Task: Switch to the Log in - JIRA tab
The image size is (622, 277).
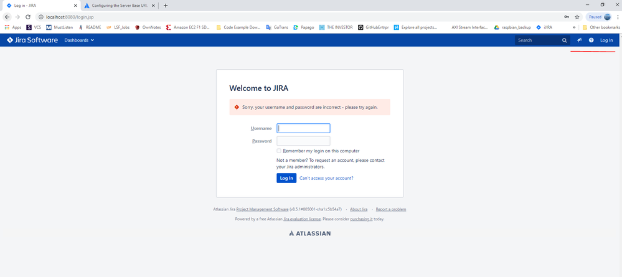Action: pyautogui.click(x=40, y=6)
